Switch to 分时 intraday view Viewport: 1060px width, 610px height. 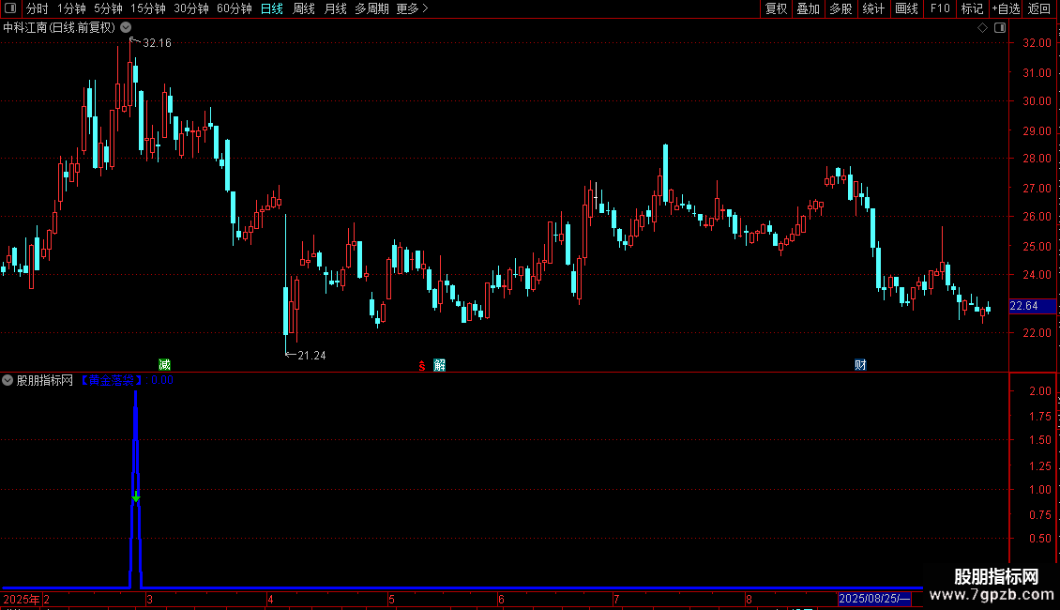click(38, 8)
